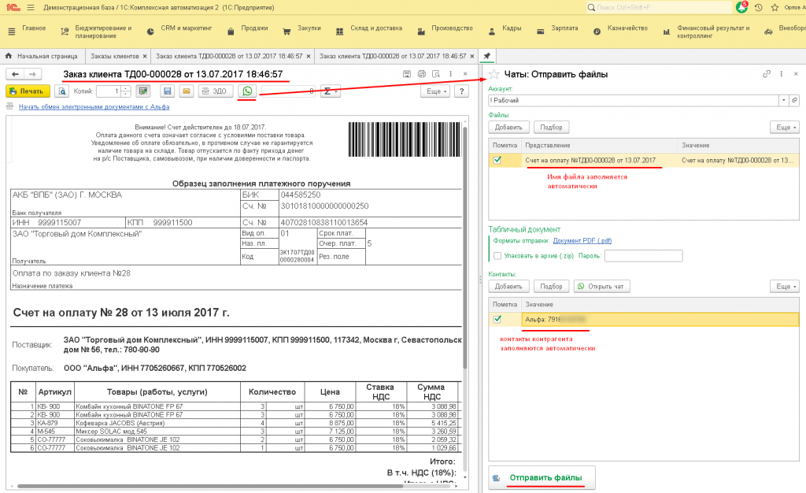Open the history clock icon
The height and width of the screenshot is (493, 806).
click(x=758, y=8)
